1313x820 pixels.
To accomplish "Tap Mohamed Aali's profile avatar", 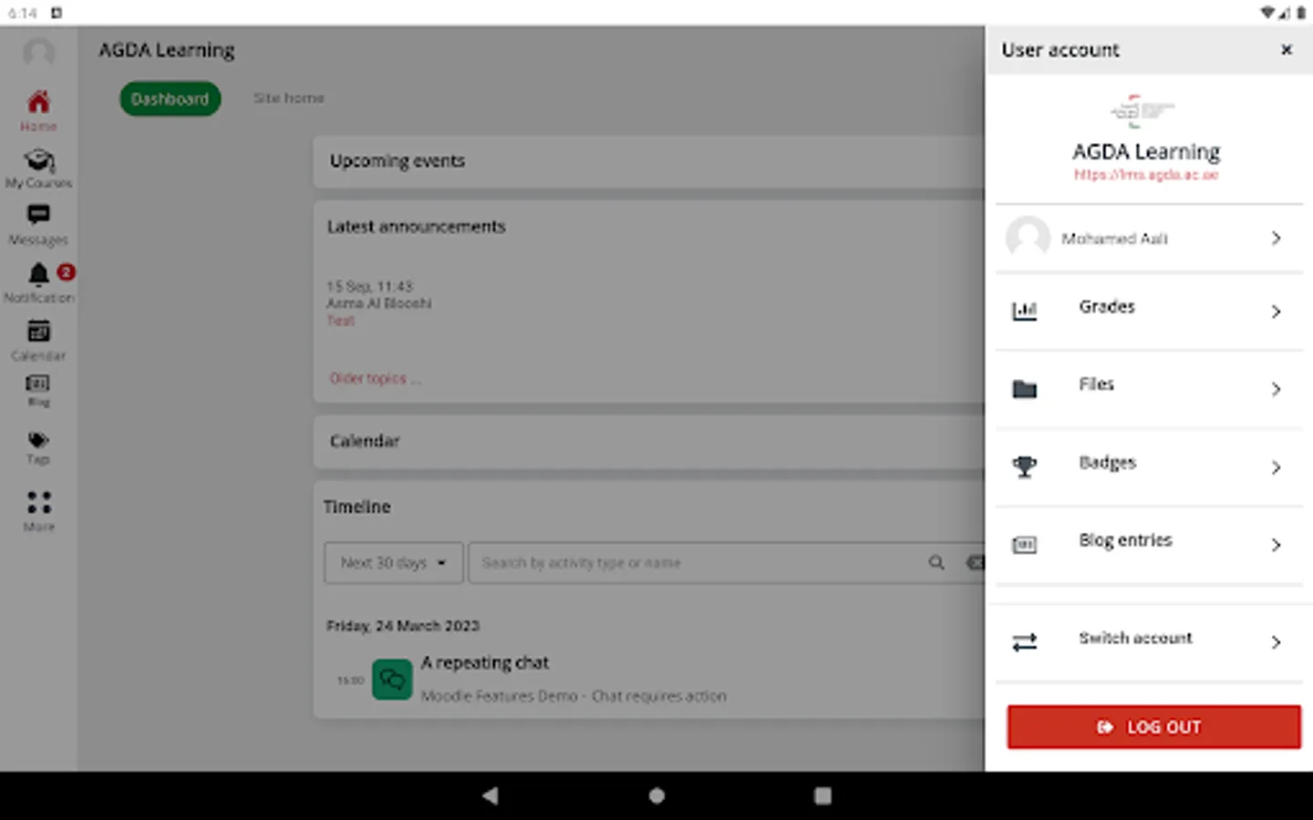I will point(1028,238).
